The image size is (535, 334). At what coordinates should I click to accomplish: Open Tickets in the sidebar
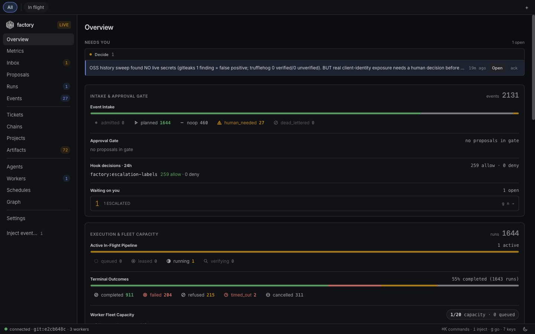(38, 115)
